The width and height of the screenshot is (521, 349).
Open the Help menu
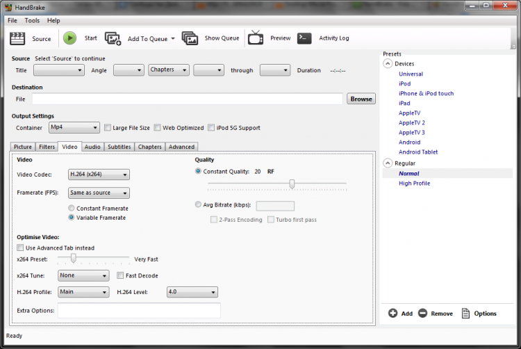53,20
